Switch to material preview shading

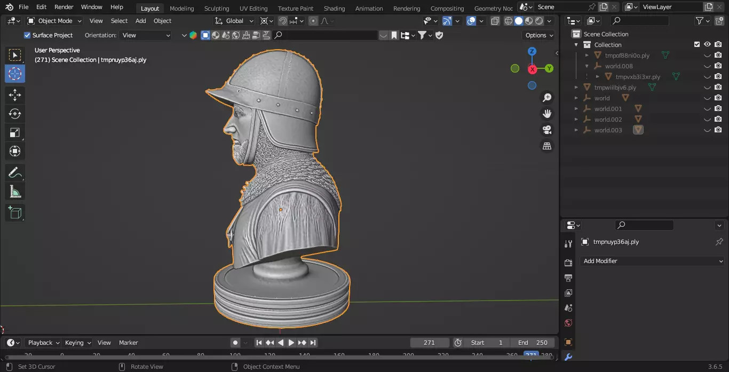[529, 21]
